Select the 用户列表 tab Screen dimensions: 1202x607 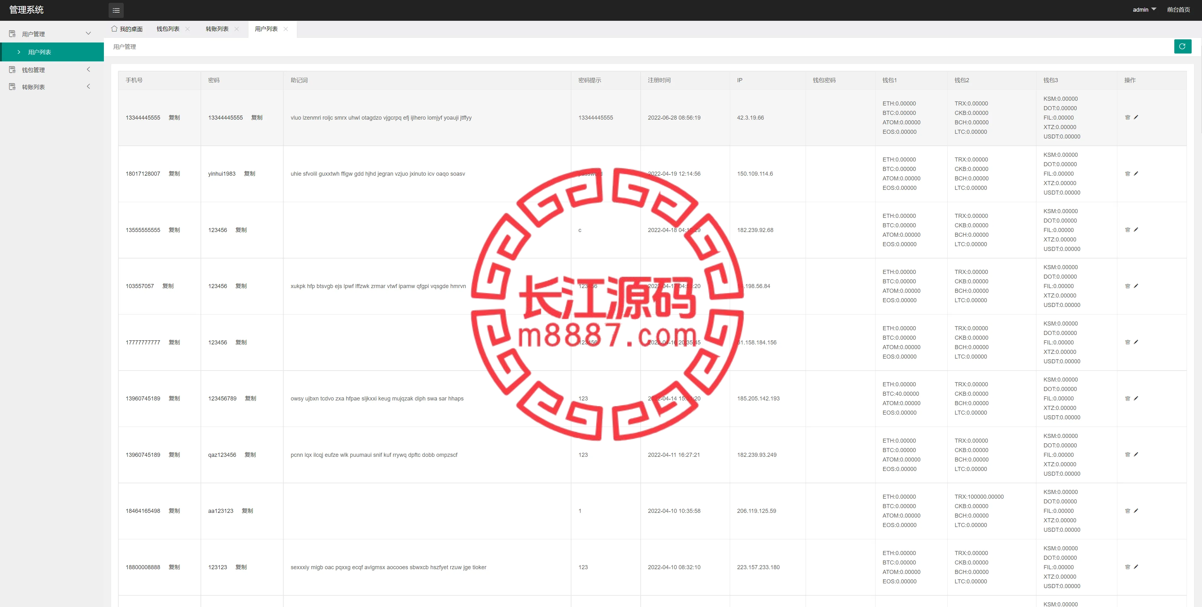(x=266, y=29)
